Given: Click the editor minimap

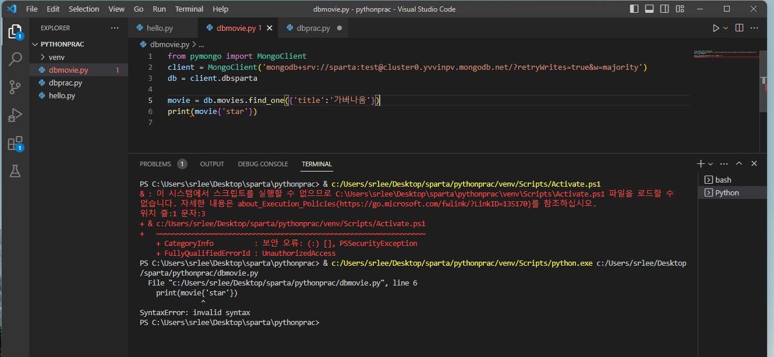Looking at the screenshot, I should (x=727, y=54).
